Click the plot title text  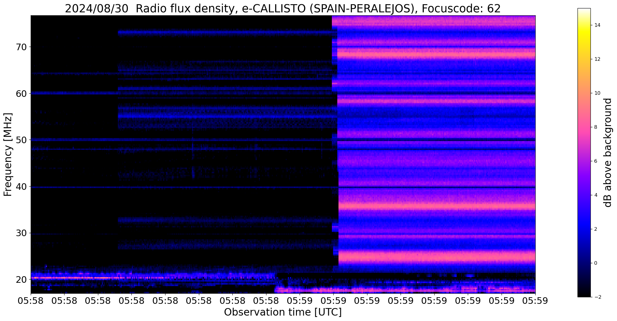click(x=283, y=9)
